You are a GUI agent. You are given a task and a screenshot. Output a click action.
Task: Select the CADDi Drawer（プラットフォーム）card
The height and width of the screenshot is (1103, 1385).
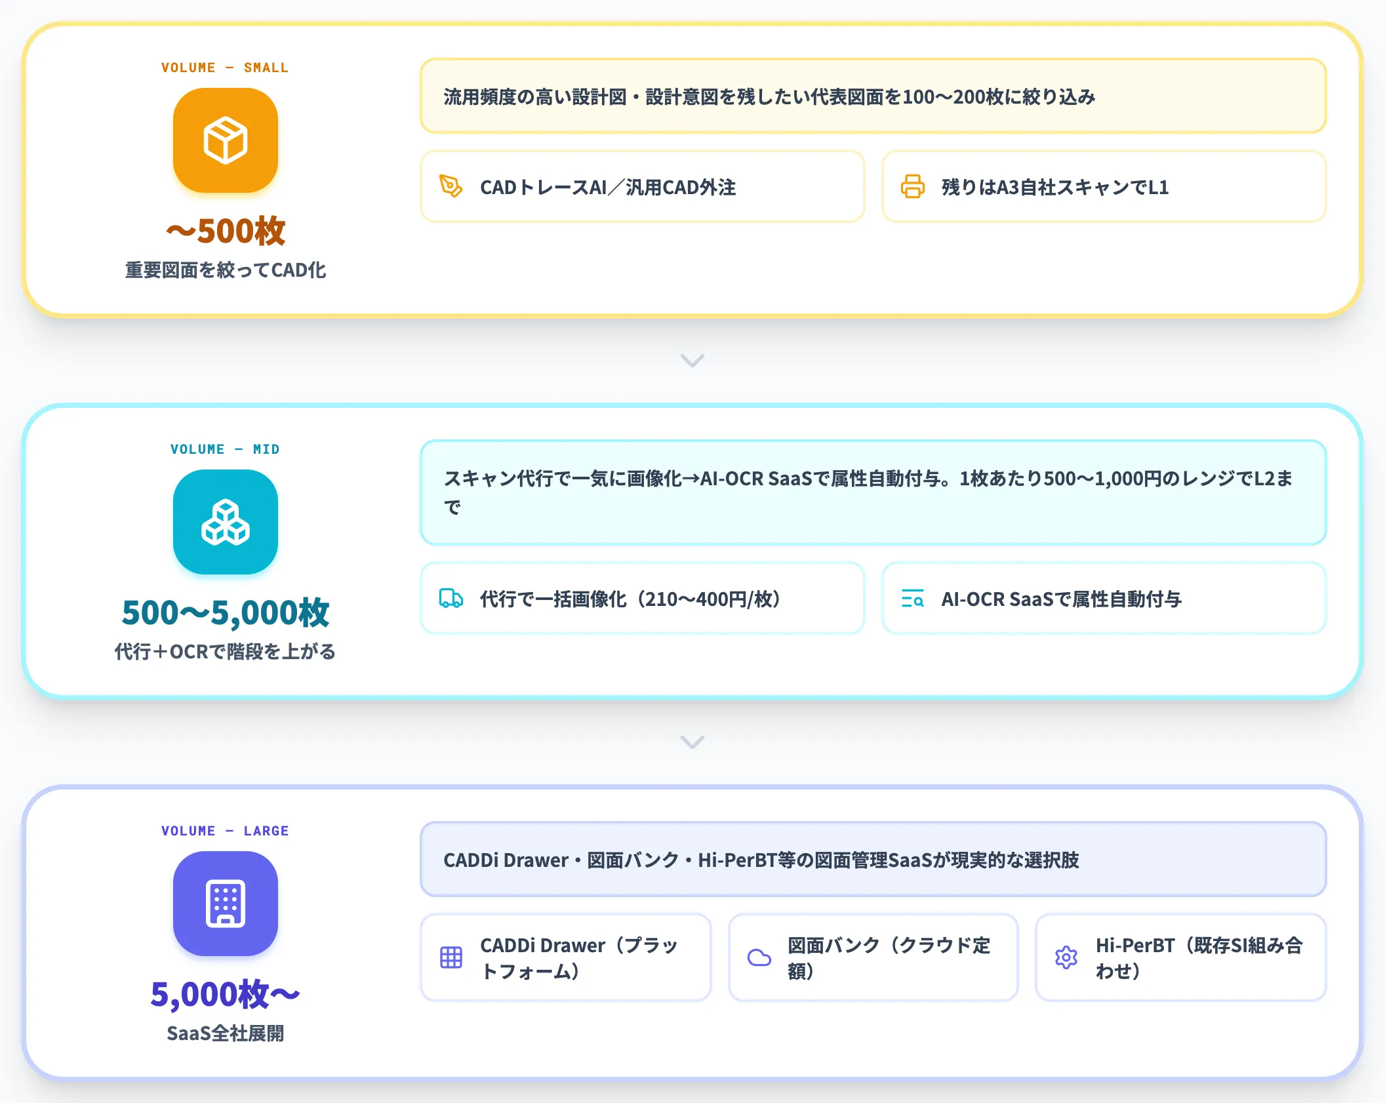click(566, 957)
